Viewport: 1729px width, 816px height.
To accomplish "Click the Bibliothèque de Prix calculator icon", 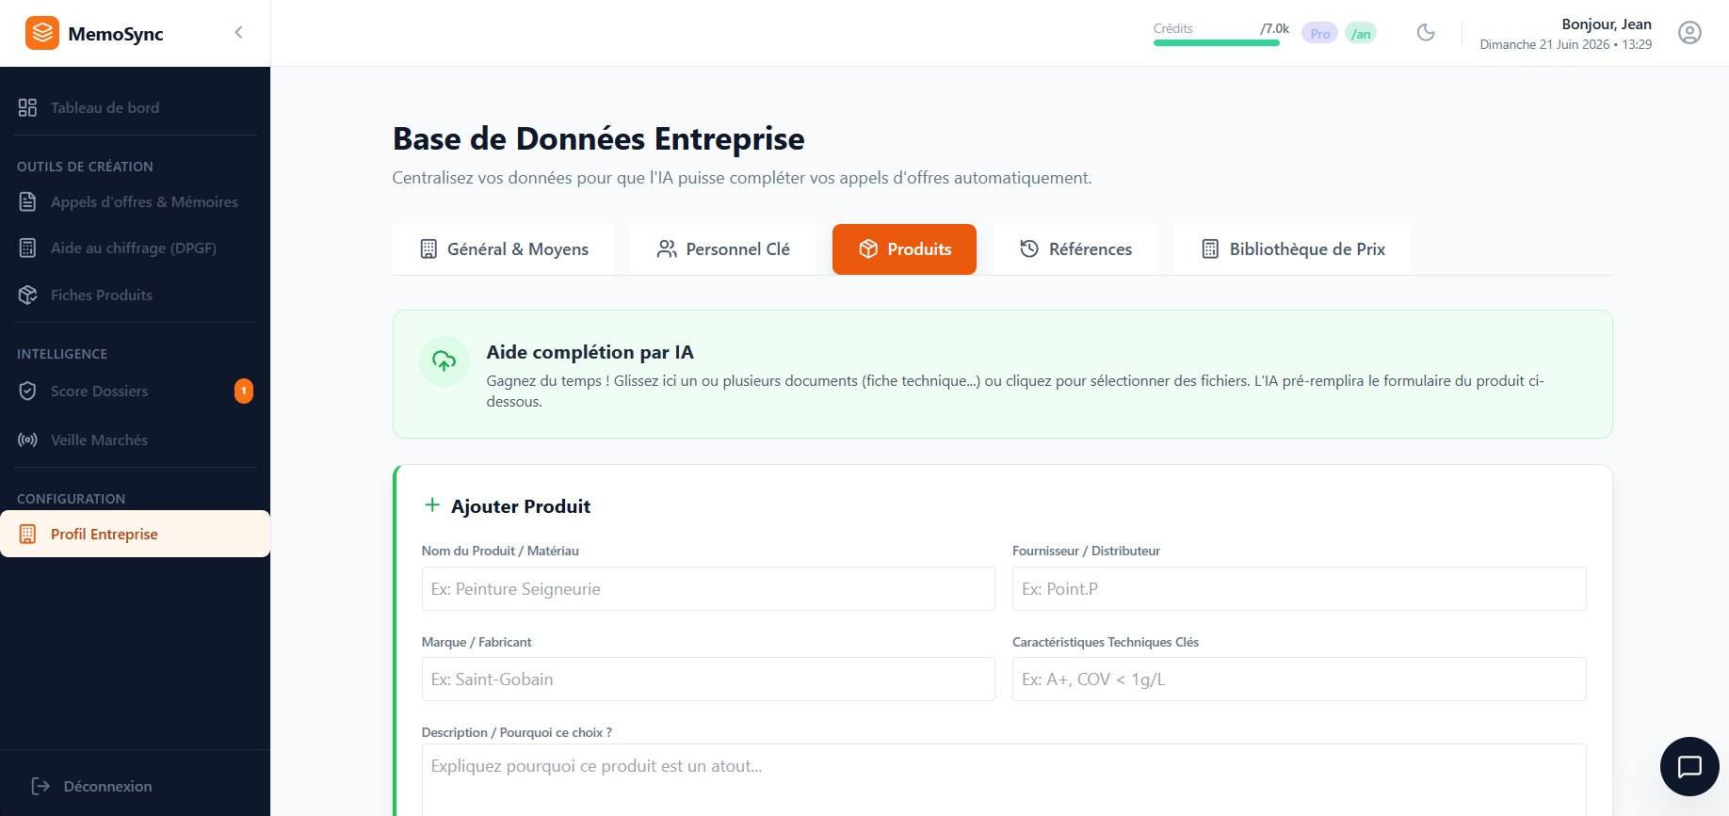I will (1210, 249).
